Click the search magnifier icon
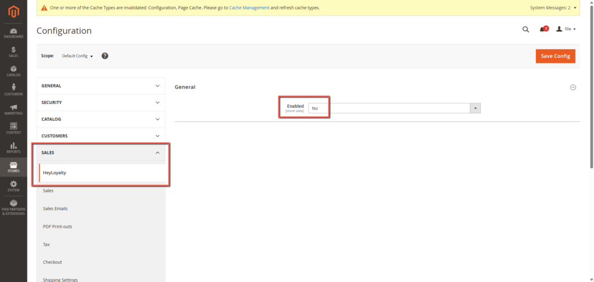Image resolution: width=594 pixels, height=282 pixels. tap(526, 29)
